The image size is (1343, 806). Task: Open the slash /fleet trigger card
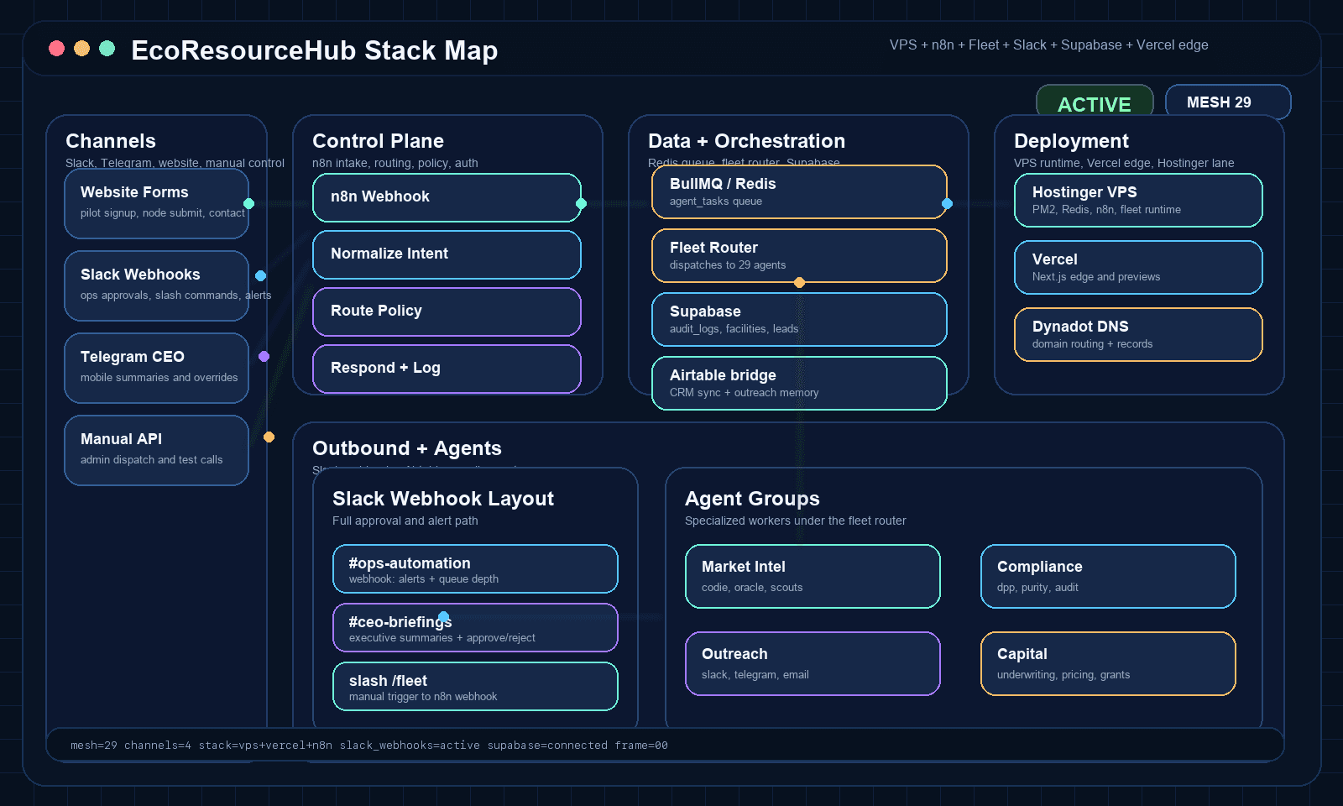[x=475, y=686]
